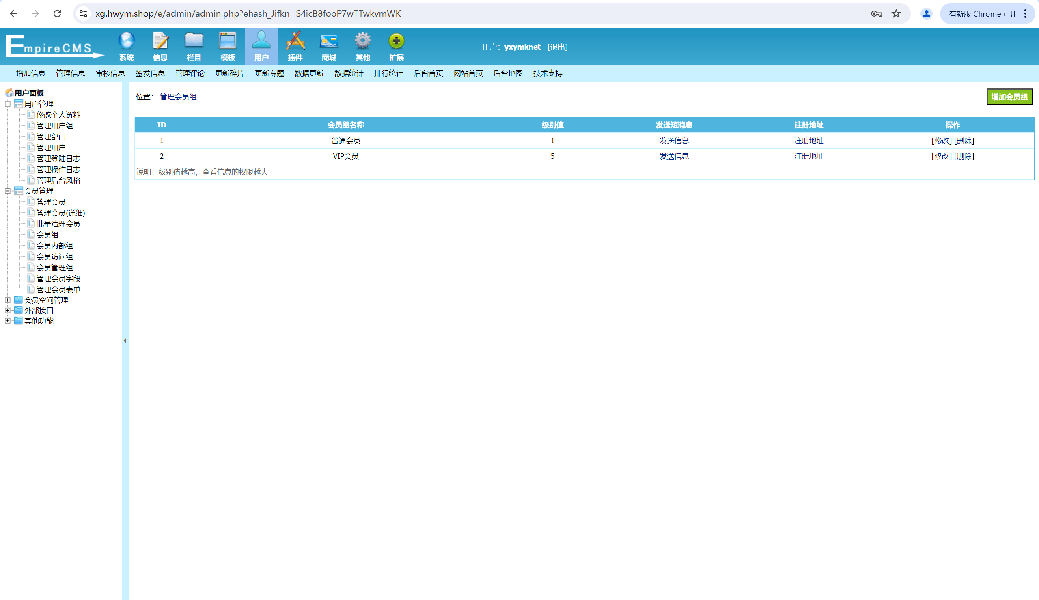Screen dimensions: 1039x600
Task: Click the browser address bar
Action: pyautogui.click(x=478, y=13)
